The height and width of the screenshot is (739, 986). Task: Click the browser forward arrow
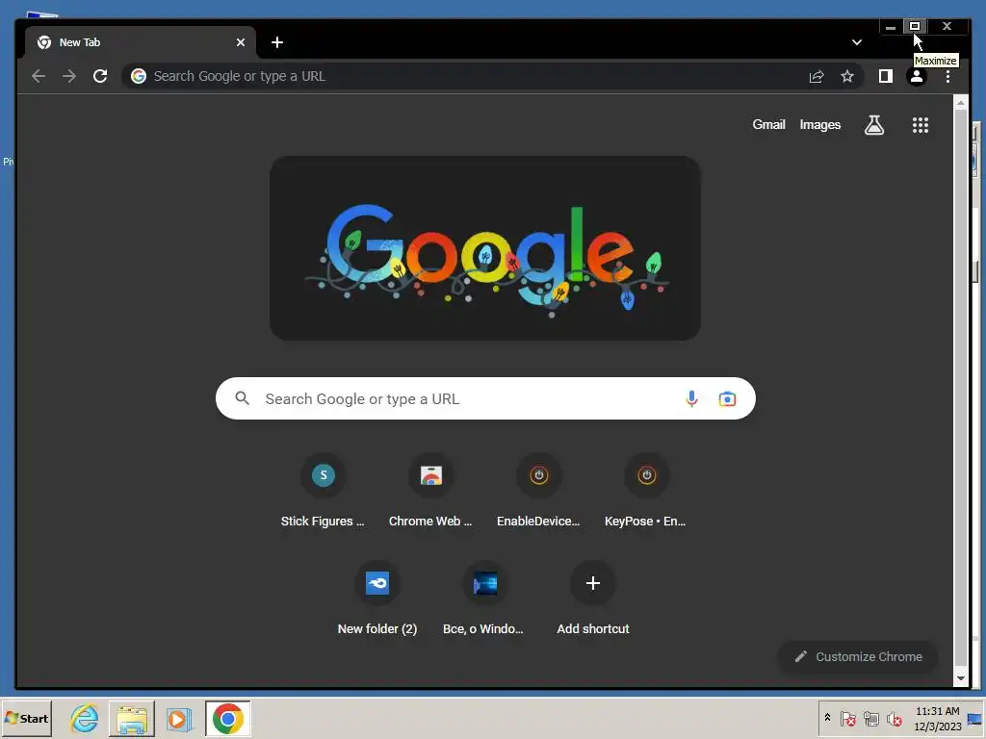coord(69,76)
